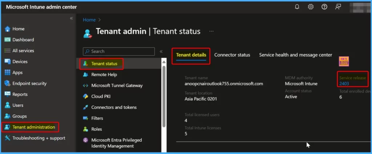This screenshot has width=372, height=154.
Task: Switch to the Connector status tab
Action: pyautogui.click(x=232, y=55)
